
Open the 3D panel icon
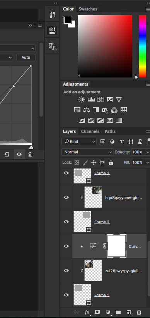[52, 30]
